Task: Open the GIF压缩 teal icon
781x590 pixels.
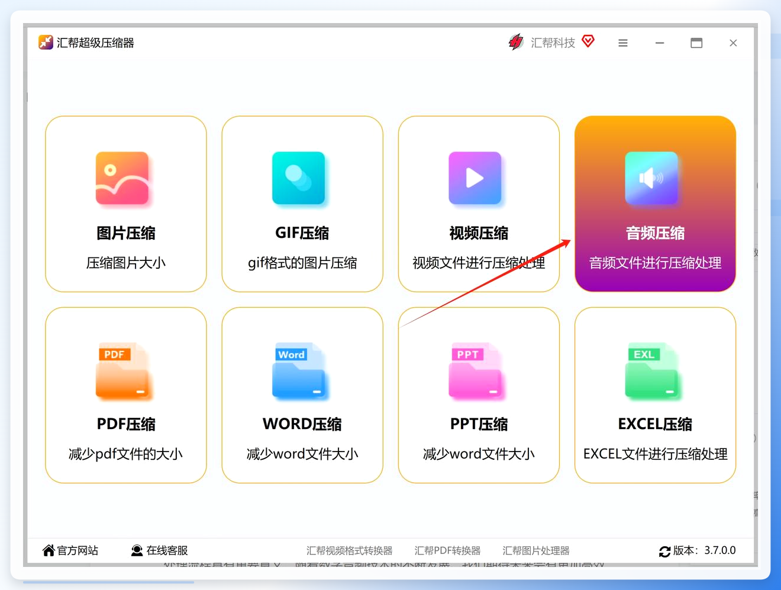Action: coord(299,178)
